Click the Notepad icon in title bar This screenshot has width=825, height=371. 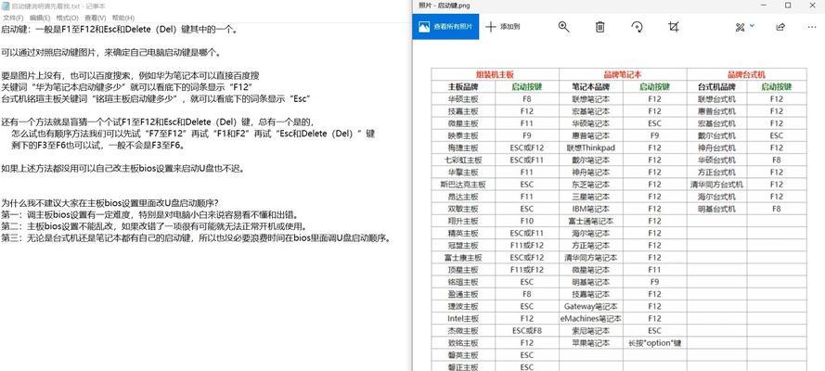tap(5, 5)
